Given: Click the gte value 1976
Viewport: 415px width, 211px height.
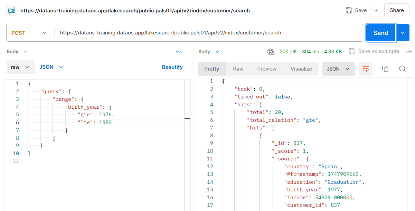Looking at the screenshot, I should pos(106,115).
